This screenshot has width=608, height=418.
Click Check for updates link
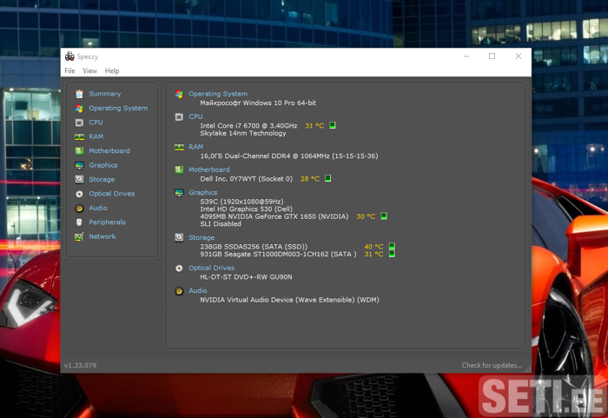tap(492, 366)
